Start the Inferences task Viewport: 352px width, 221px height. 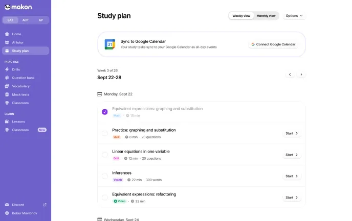pos(292,176)
